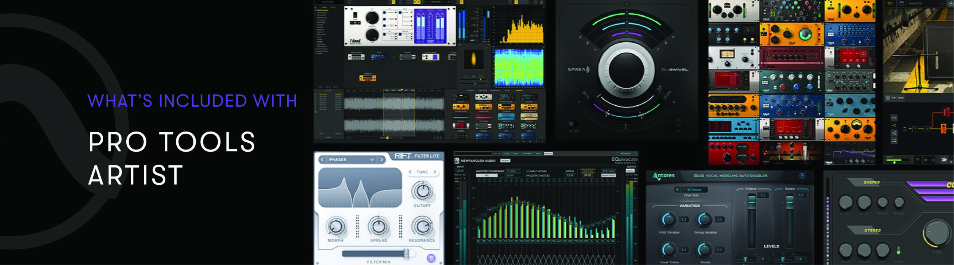Click the power icon atop Spread plugin
The width and height of the screenshot is (954, 265).
click(x=626, y=4)
